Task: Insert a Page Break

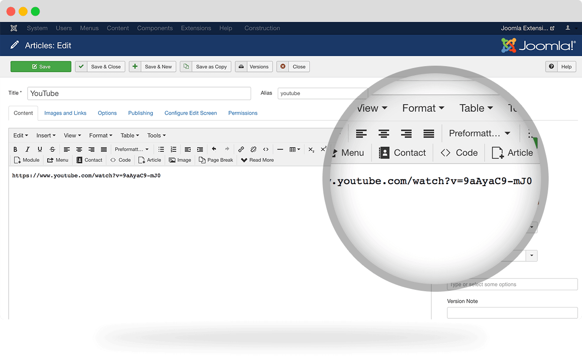Action: pos(216,160)
